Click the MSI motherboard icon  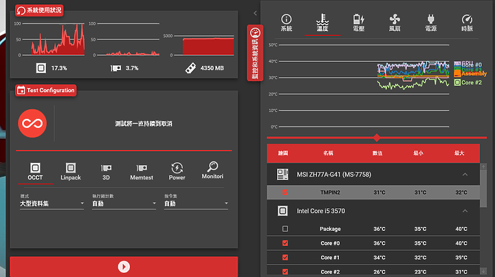coord(283,175)
